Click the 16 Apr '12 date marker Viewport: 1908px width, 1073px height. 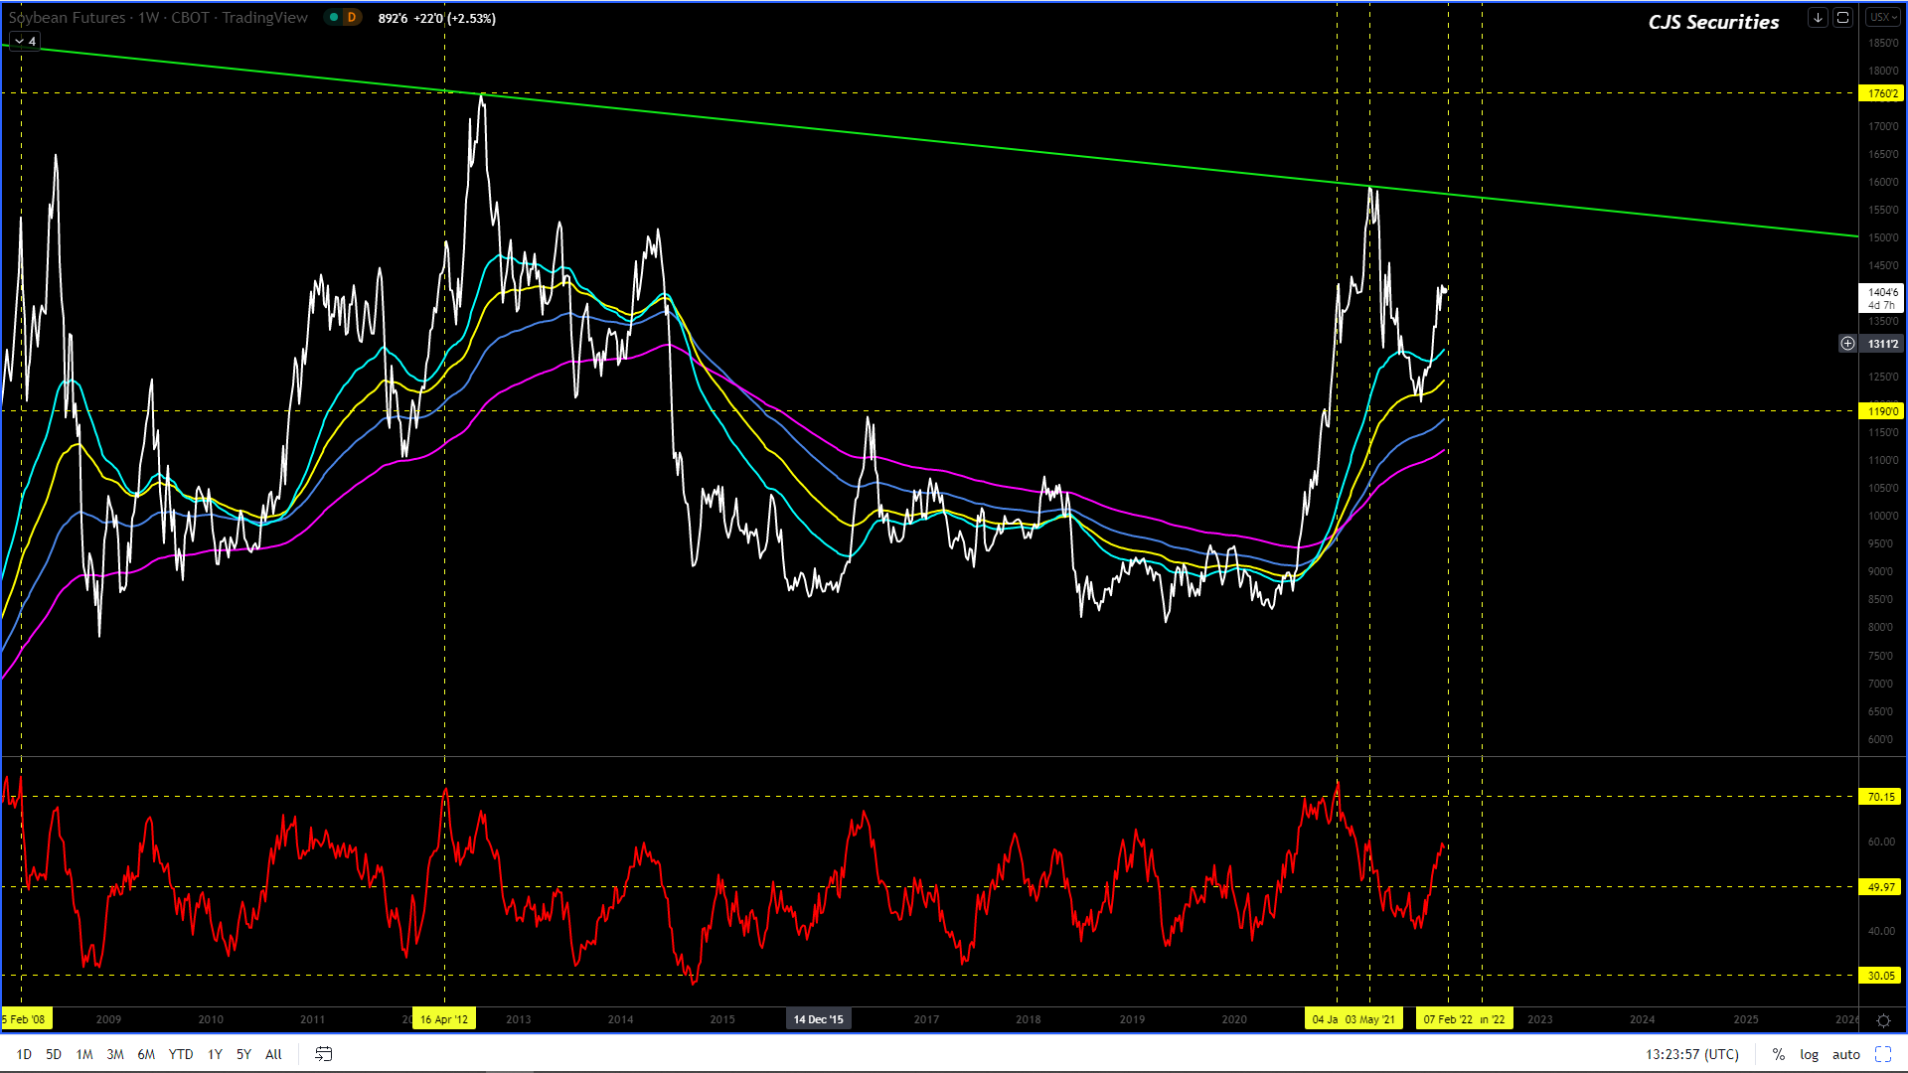[443, 1019]
